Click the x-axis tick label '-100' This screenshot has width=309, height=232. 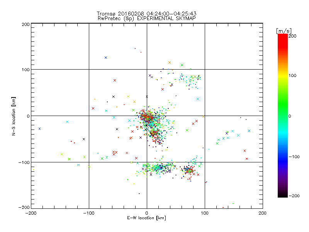89,213
